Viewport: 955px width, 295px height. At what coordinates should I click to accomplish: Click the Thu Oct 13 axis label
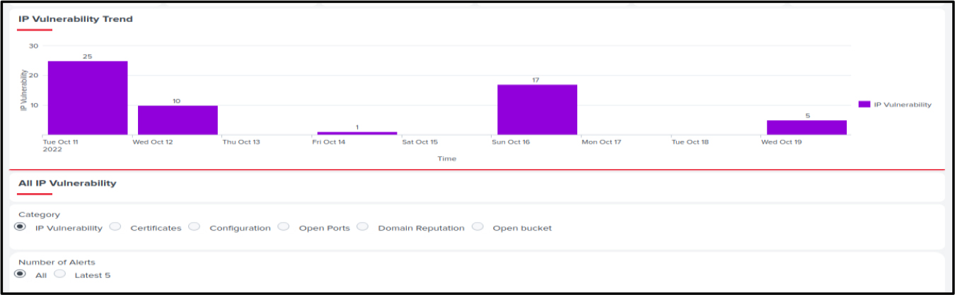tap(241, 142)
